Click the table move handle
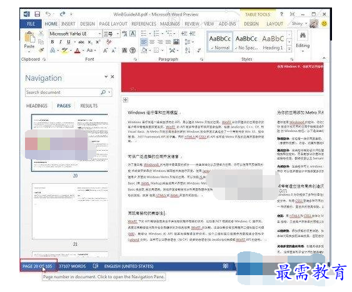This screenshot has height=292, width=352. click(126, 100)
